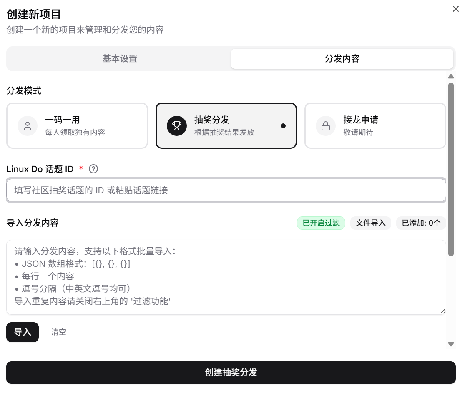Viewport: 460px width, 396px height.
Task: Open the help icon beside Linux Do 话题 ID
Action: [93, 169]
